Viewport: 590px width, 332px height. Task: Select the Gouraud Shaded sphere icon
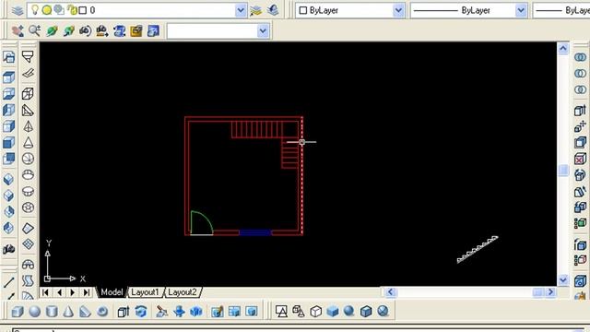348,311
